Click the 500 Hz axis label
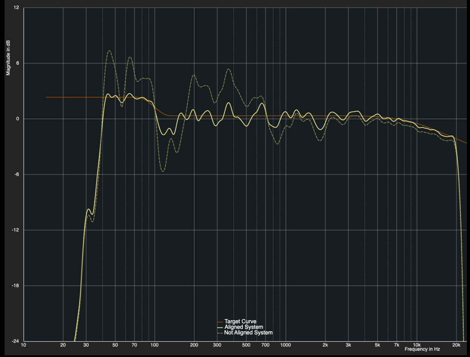The image size is (470, 357). [246, 345]
